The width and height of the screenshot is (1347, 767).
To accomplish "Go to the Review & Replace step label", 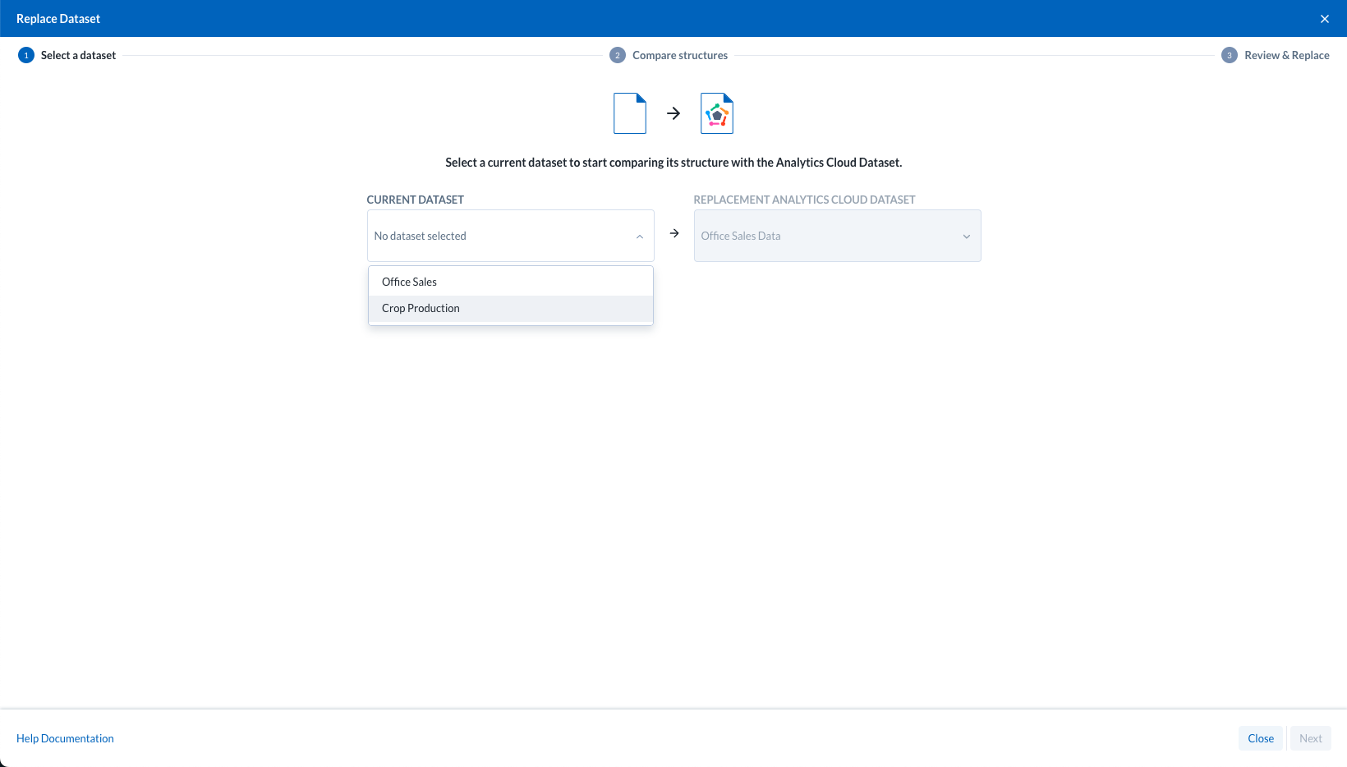I will pyautogui.click(x=1286, y=55).
